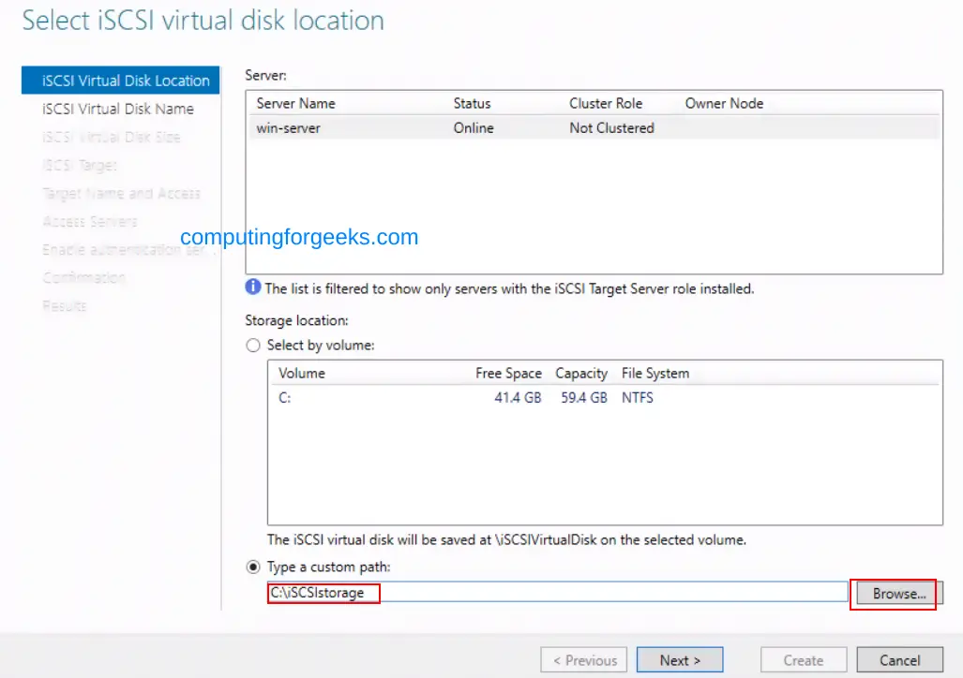Select the 'Select by volume' radio button
This screenshot has height=678, width=963.
click(252, 346)
